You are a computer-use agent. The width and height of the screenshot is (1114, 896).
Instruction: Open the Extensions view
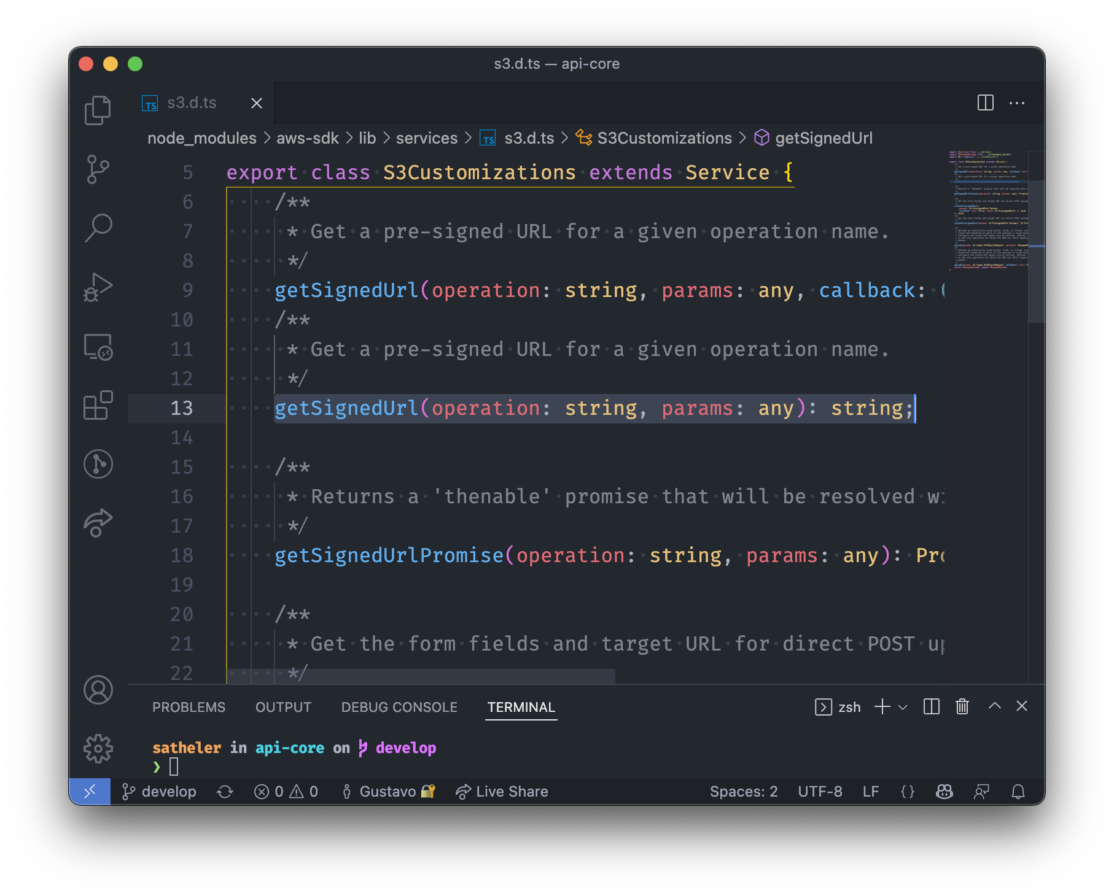click(x=98, y=405)
